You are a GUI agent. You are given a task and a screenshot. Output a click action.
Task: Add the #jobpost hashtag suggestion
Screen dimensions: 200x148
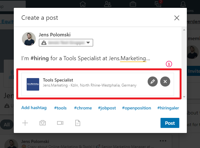(107, 108)
